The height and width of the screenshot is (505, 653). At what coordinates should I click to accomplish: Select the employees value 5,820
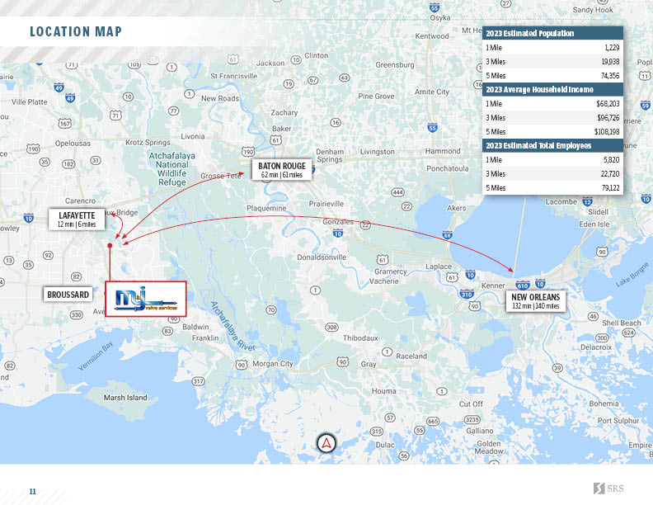611,160
